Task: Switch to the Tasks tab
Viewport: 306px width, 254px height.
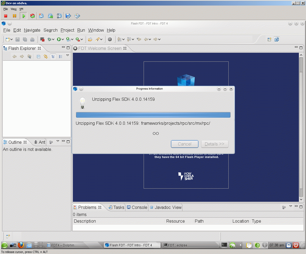Action: 116,207
